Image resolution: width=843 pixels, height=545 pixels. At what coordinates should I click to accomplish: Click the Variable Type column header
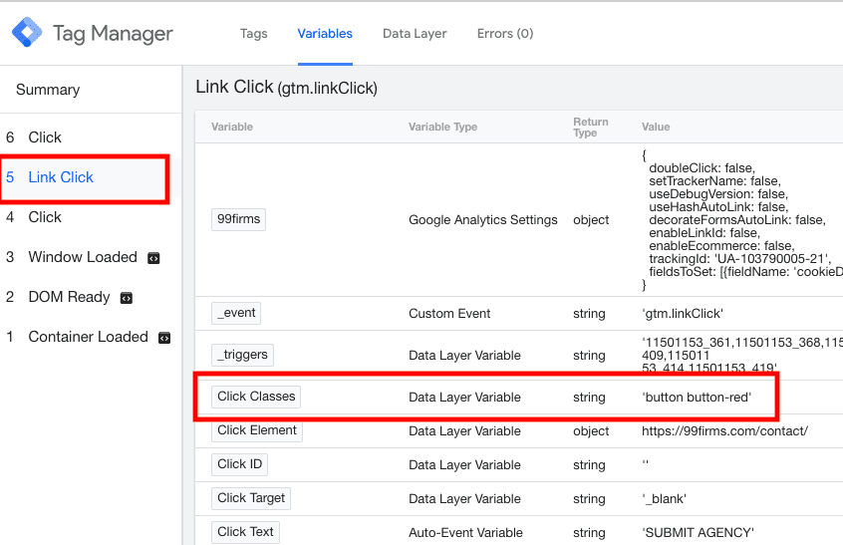click(442, 127)
